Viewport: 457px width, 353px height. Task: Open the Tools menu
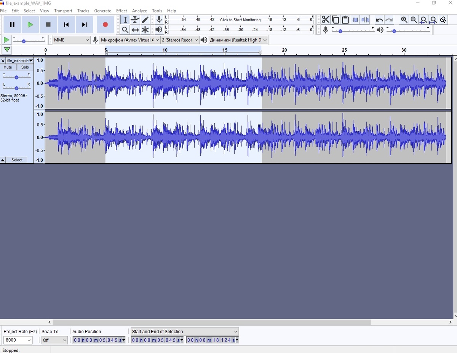click(x=157, y=11)
